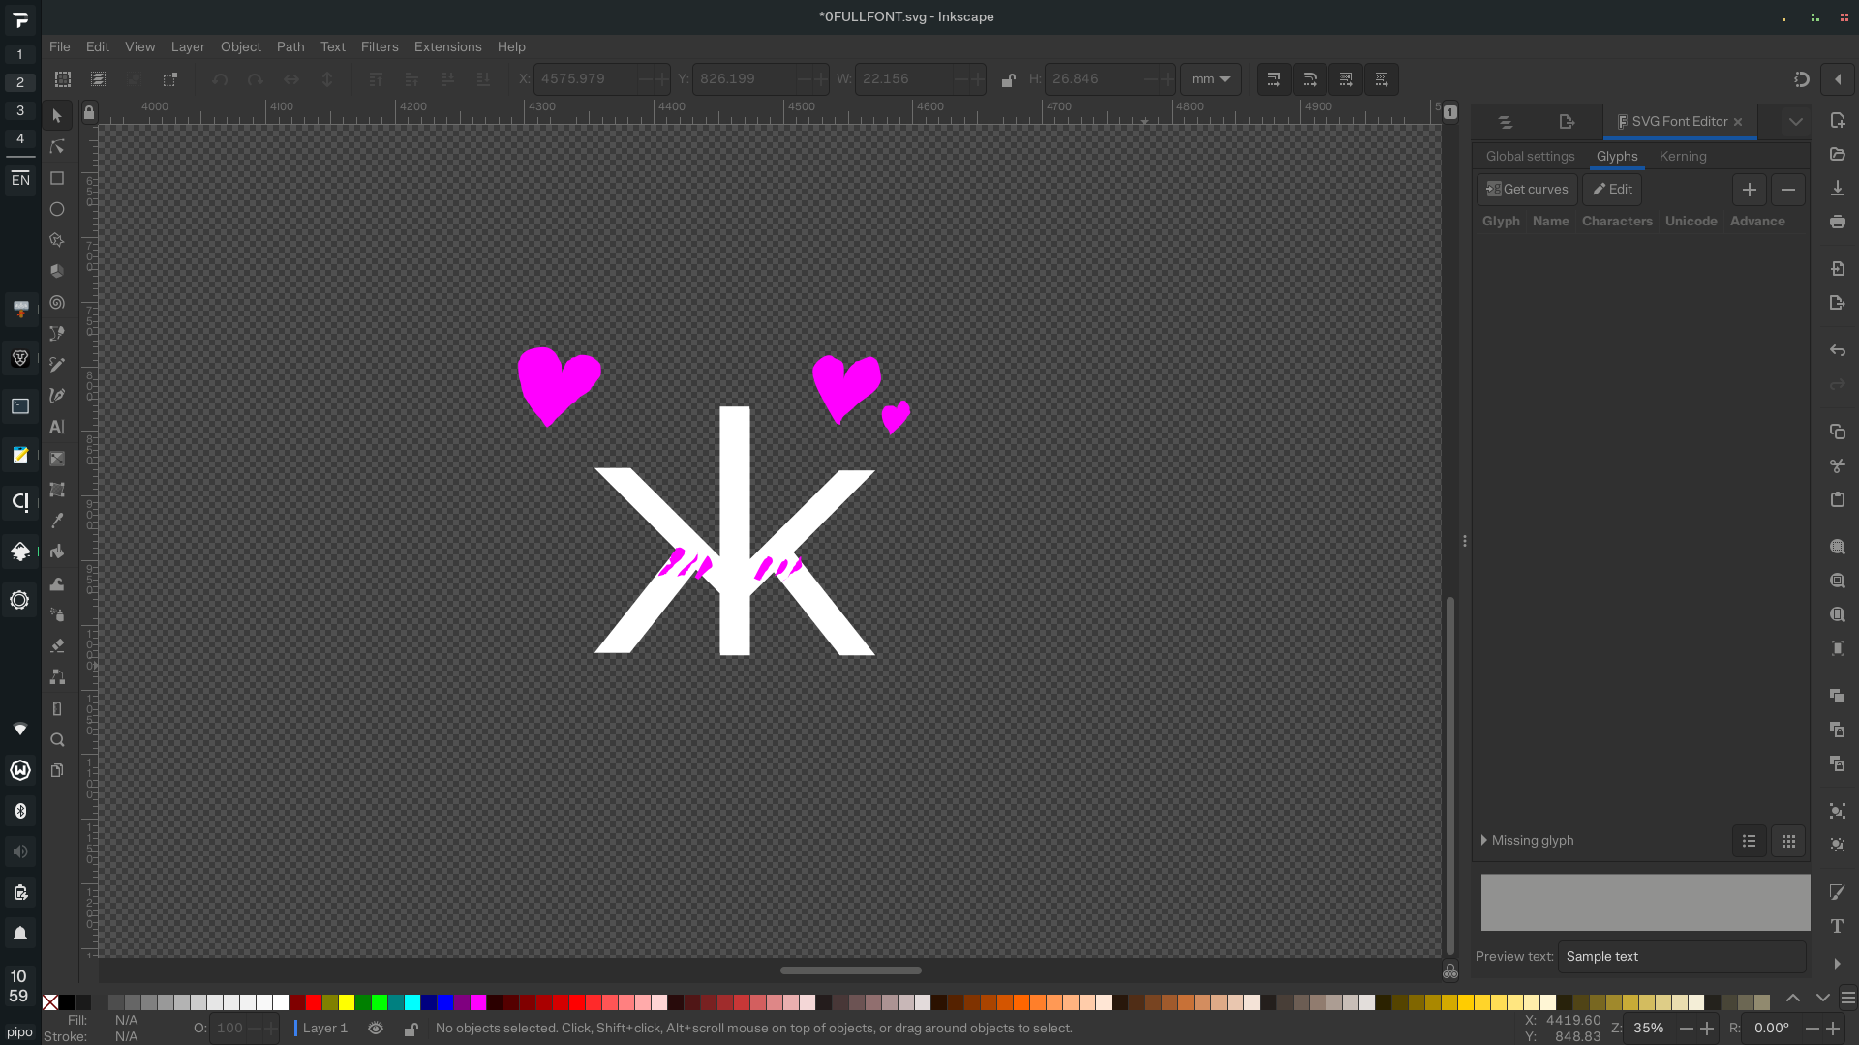
Task: Open the dock panels chevron dropdown
Action: pos(1795,122)
